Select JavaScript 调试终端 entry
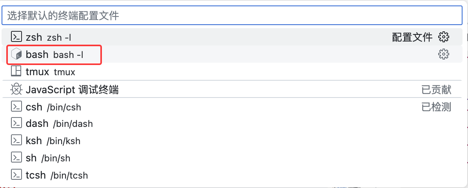Screen dimensions: 468x188 tap(72, 90)
